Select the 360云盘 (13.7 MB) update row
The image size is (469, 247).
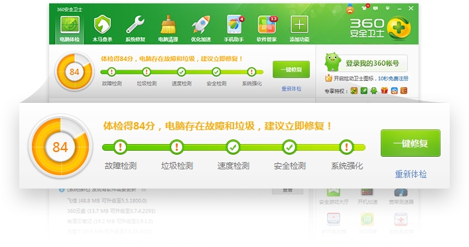[111, 211]
